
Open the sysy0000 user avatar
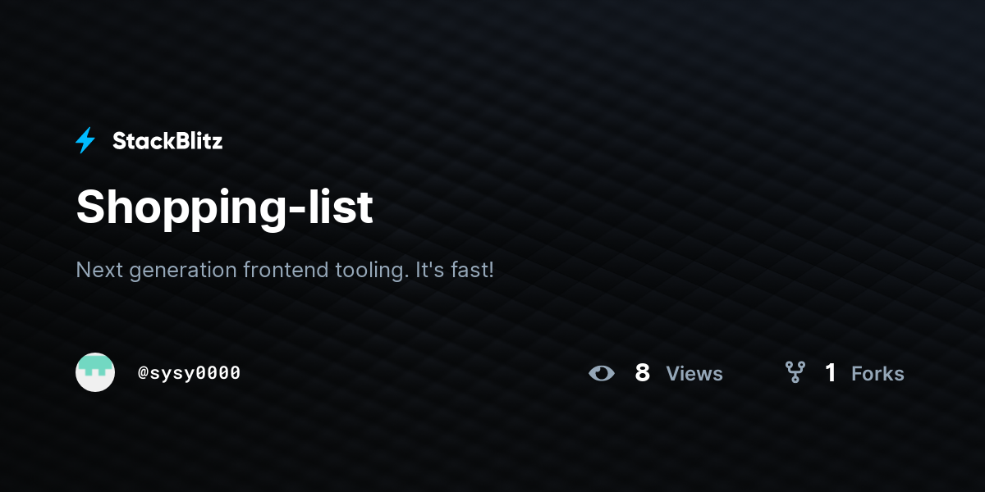[x=95, y=372]
